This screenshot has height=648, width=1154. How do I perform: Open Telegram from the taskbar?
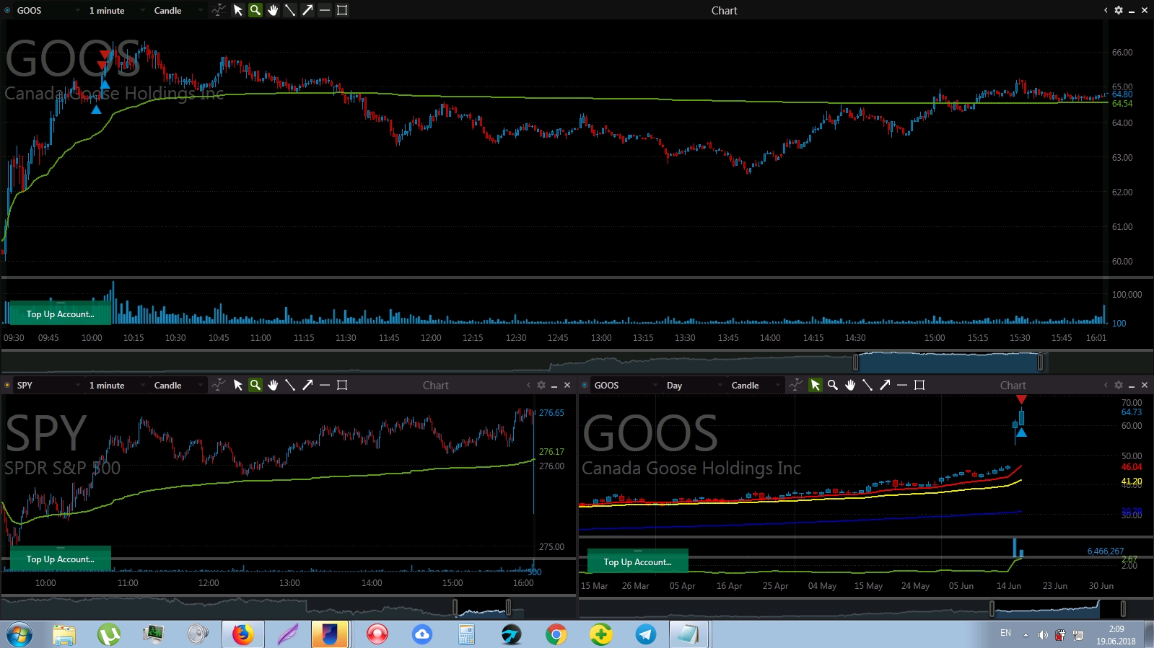click(x=645, y=634)
